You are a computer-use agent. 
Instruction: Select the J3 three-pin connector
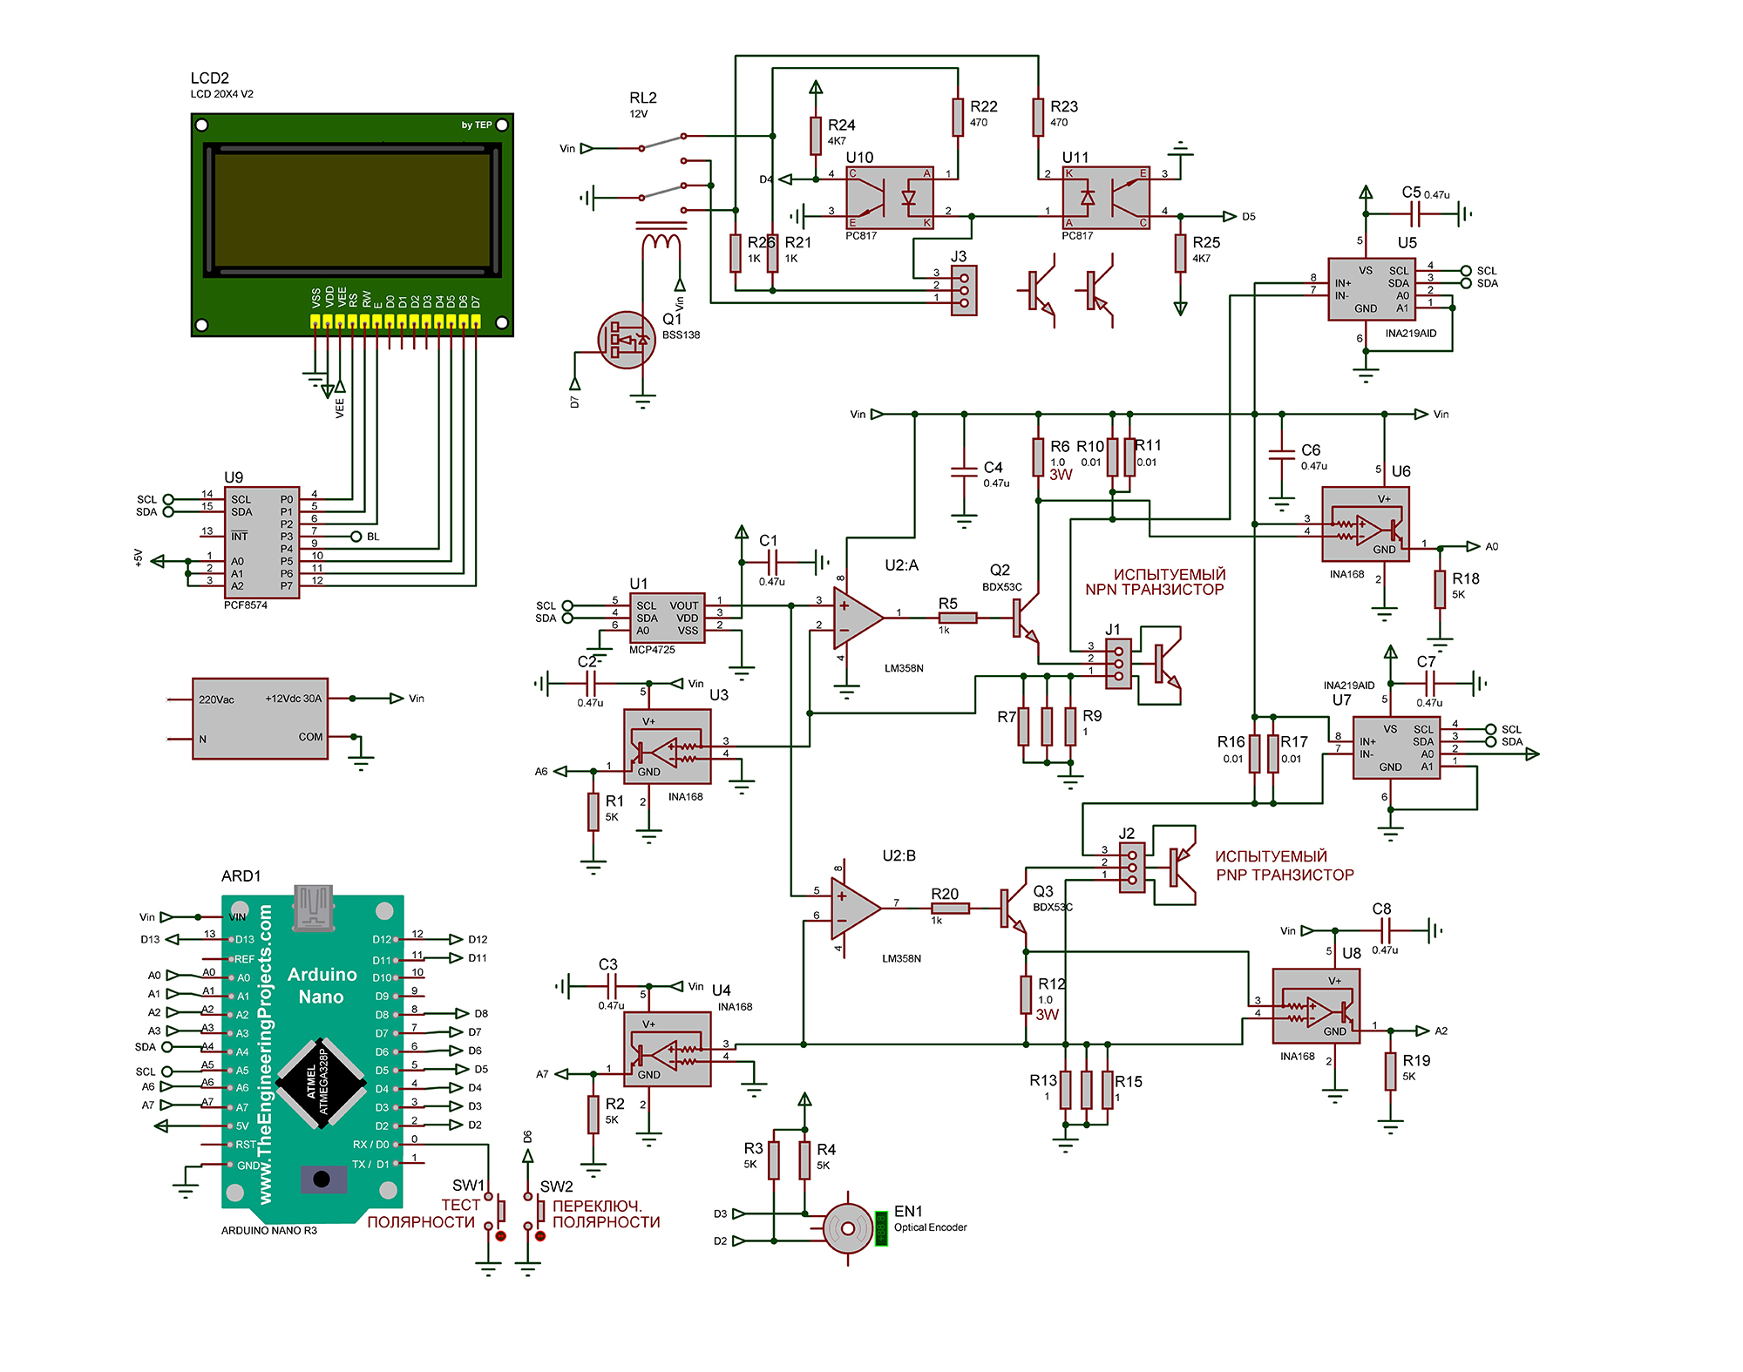963,290
